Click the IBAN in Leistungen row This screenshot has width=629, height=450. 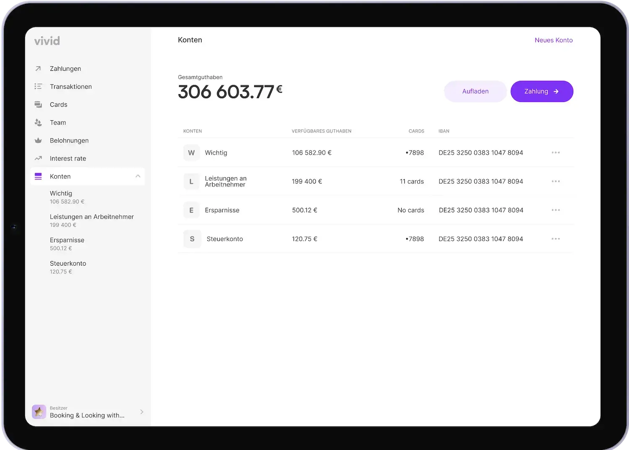pyautogui.click(x=481, y=181)
